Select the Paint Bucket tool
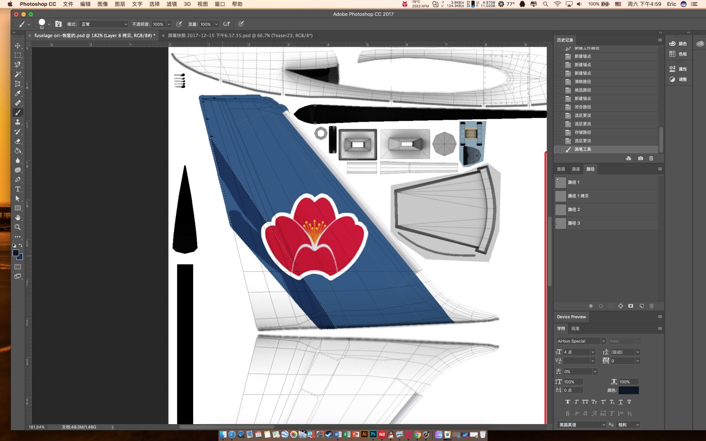 click(18, 151)
